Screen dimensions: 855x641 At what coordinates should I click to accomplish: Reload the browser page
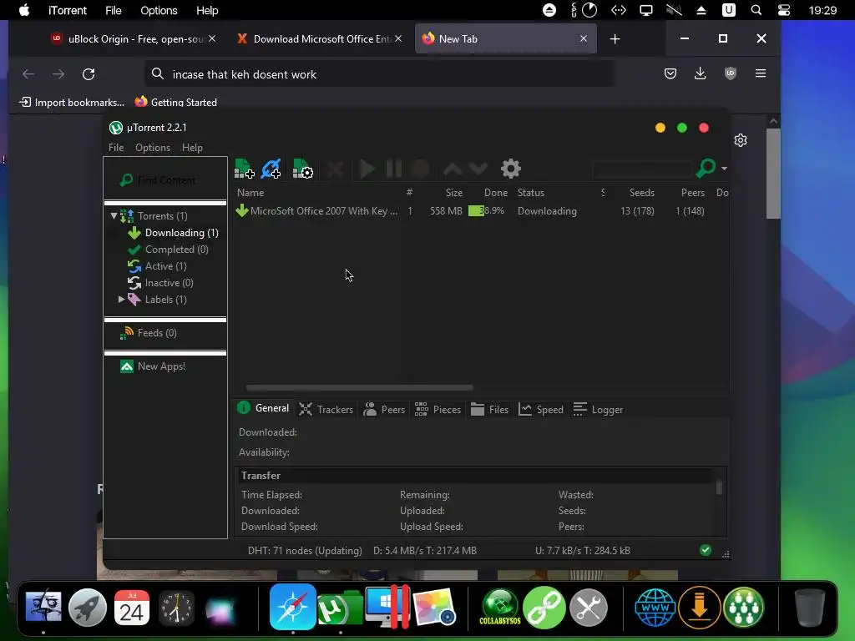coord(89,74)
